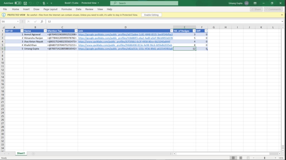Click the Protected View shield info icon
The image size is (286, 160).
click(x=4, y=15)
